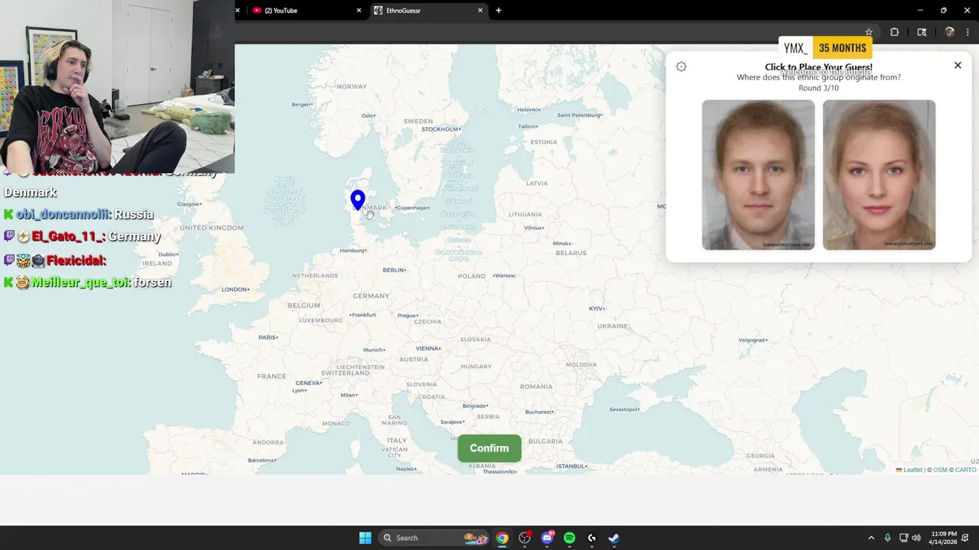Open the browser extensions menu

click(894, 32)
